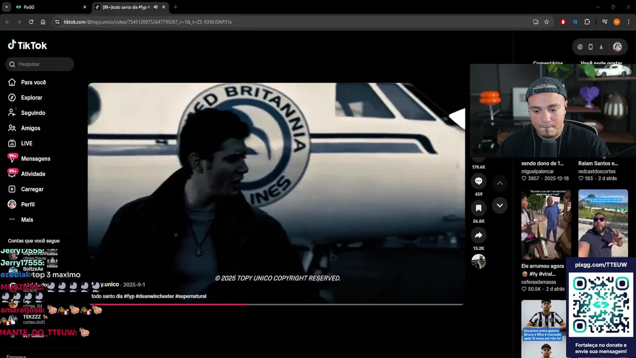636x358 pixels.
Task: Open the TikTok account avatar menu
Action: click(617, 47)
